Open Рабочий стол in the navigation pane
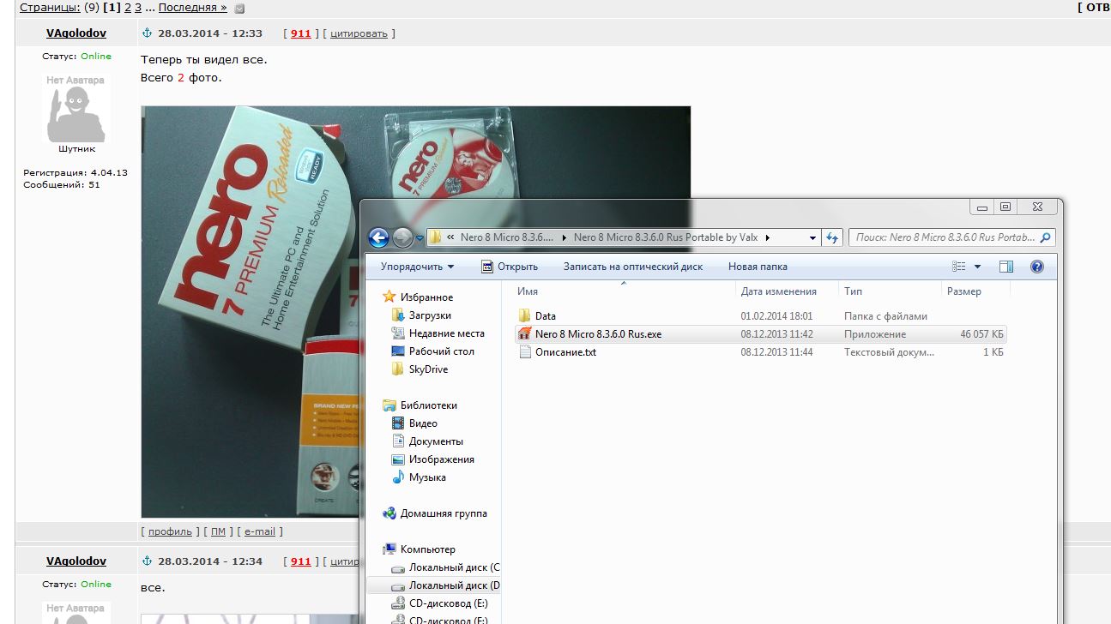 click(x=432, y=351)
